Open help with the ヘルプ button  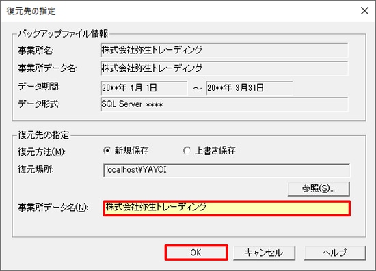335,253
